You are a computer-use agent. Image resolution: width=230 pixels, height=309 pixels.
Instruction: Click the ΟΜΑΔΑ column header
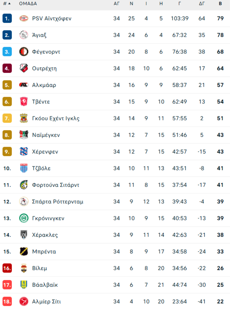[x=28, y=4]
